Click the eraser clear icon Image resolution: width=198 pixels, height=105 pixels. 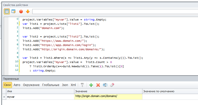[x=112, y=85]
